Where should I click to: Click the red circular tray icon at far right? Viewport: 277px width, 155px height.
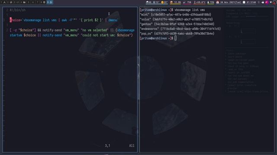(x=275, y=2)
